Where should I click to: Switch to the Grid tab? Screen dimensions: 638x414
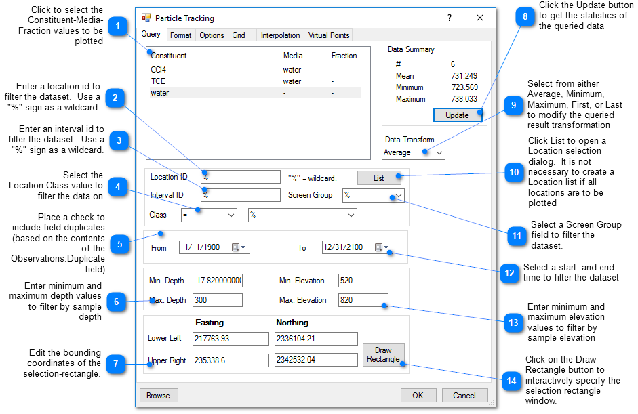[237, 35]
